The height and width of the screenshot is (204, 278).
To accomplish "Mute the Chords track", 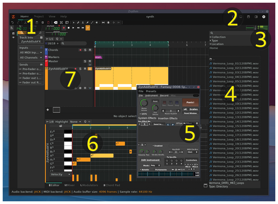I will coord(90,50).
